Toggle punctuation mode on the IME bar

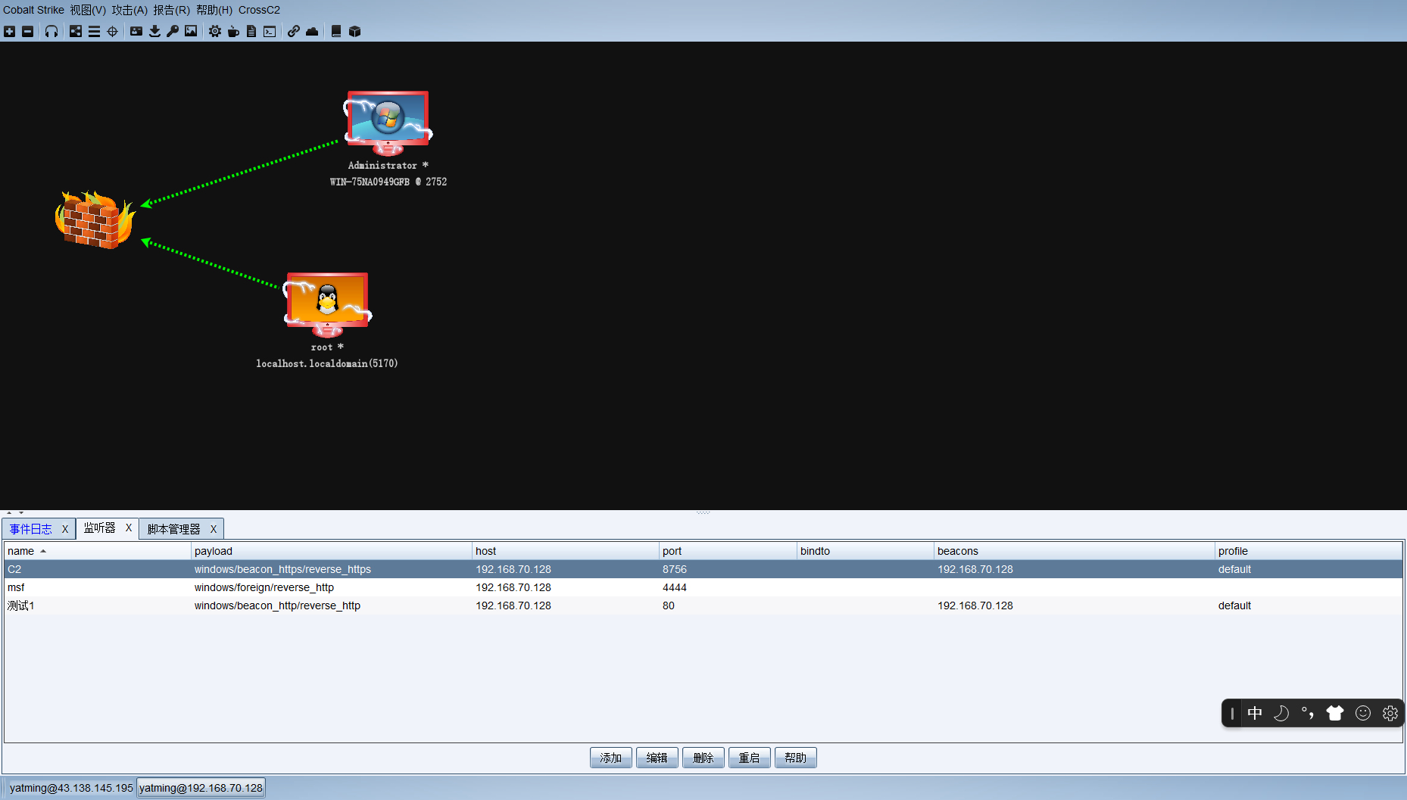1308,713
